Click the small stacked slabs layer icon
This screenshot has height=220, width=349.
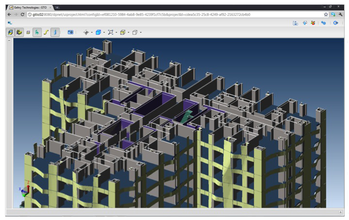pos(28,32)
